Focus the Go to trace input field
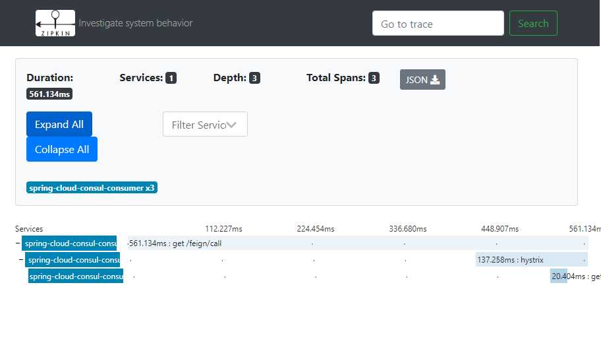This screenshot has width=601, height=351. pos(438,23)
